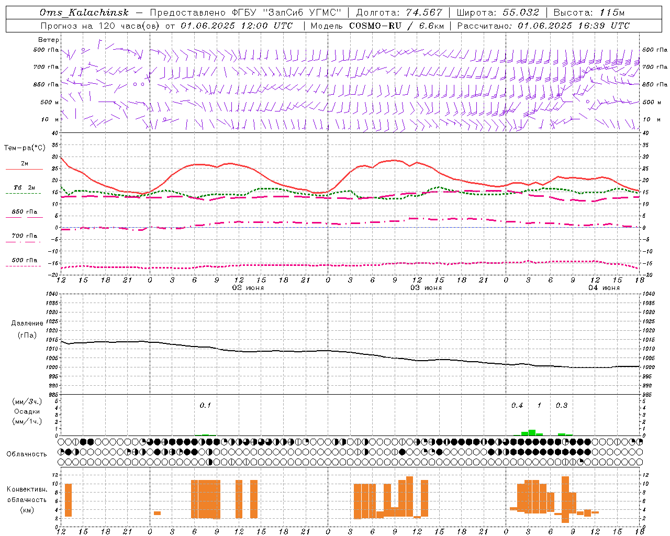Click the Тем-ра(°C) axis label
This screenshot has height=536, width=670.
[25, 148]
